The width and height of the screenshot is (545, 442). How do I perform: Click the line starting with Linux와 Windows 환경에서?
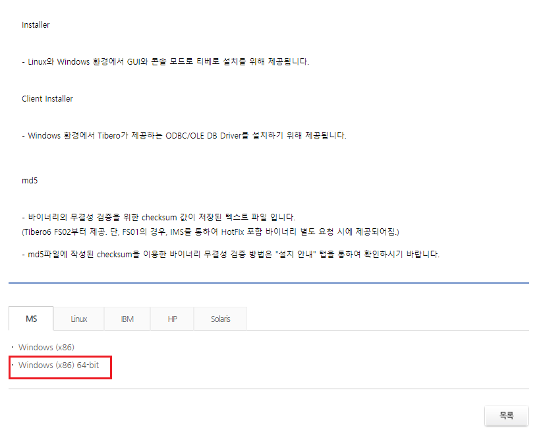165,61
